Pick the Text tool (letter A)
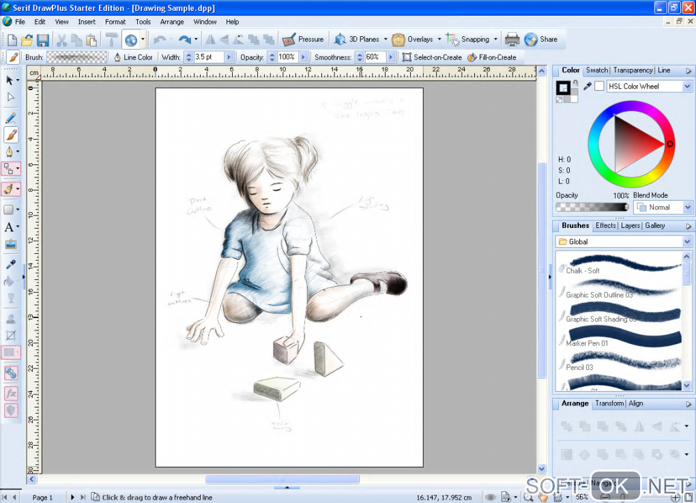Image resolution: width=696 pixels, height=503 pixels. point(10,227)
